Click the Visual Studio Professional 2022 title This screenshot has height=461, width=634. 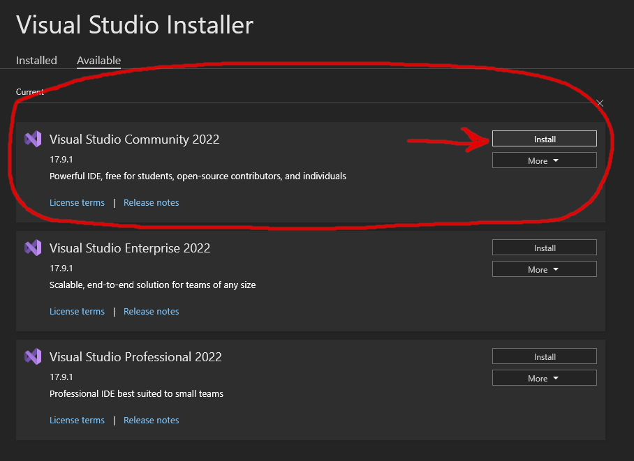tap(135, 357)
